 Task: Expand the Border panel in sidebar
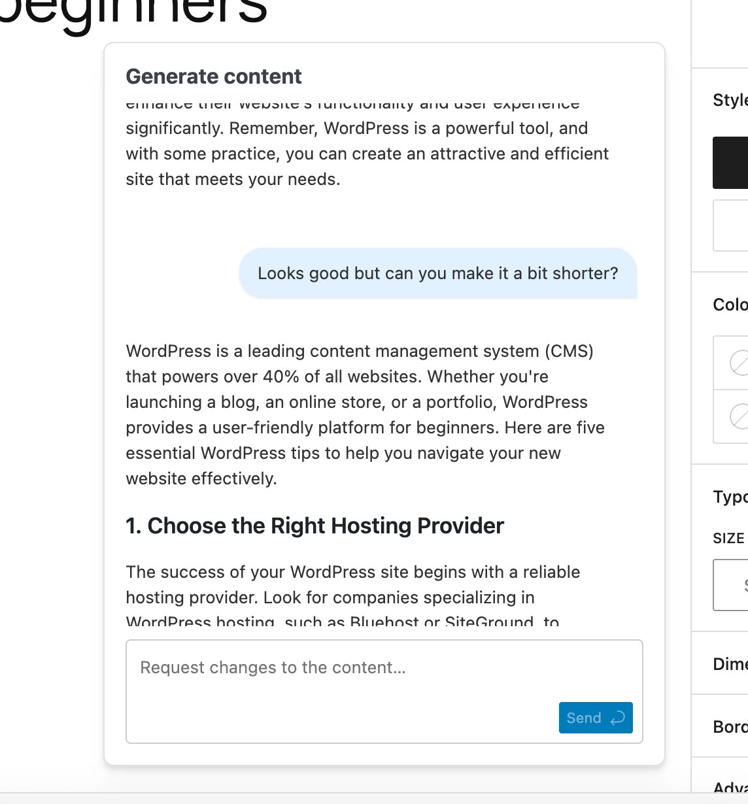pyautogui.click(x=730, y=727)
